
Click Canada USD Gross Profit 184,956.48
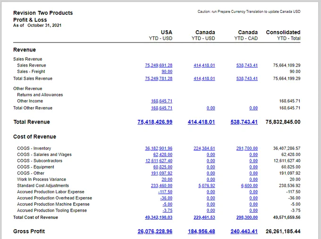click(202, 231)
